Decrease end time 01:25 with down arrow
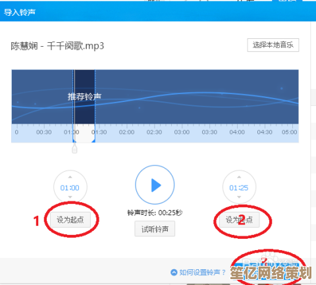Viewport: 316px width, 285px height. (239, 197)
